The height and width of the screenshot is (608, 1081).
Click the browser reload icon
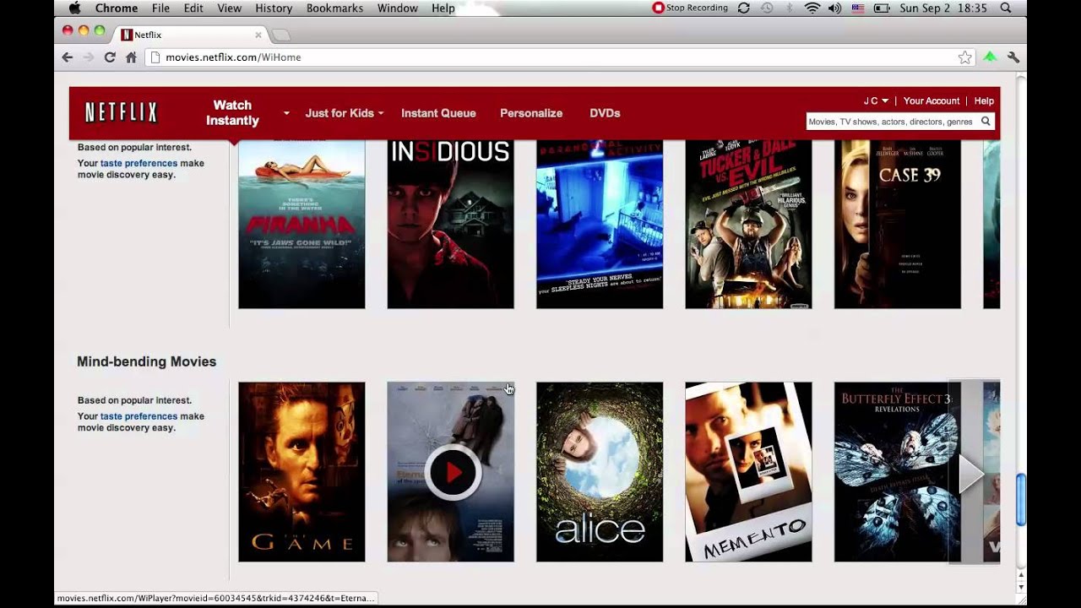pos(110,57)
